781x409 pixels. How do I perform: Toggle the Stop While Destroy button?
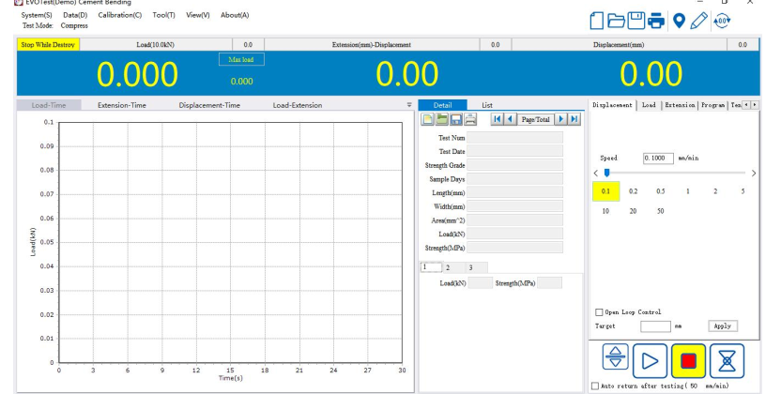click(x=48, y=45)
